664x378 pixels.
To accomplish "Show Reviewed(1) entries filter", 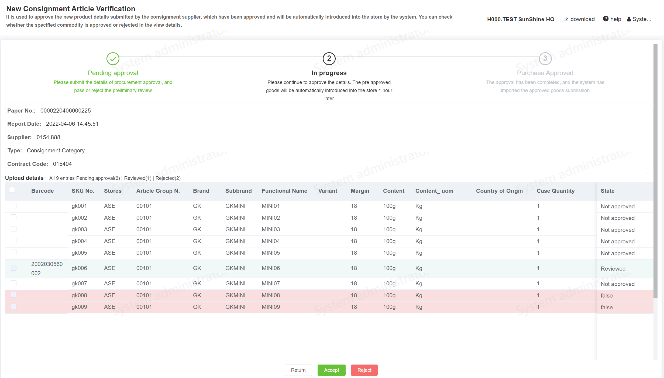I will (138, 178).
